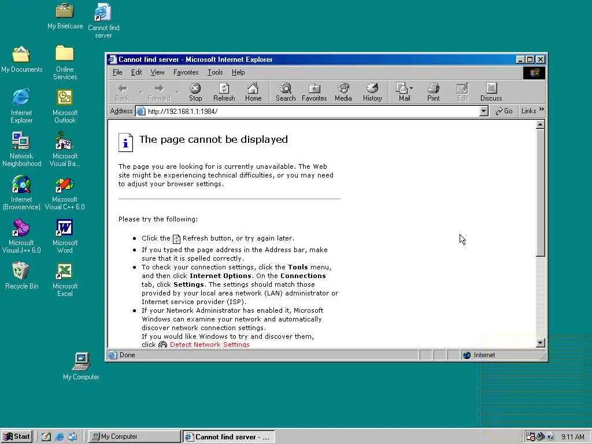Select the Online Services folder icon
Screen dimensions: 592x444
[65, 62]
